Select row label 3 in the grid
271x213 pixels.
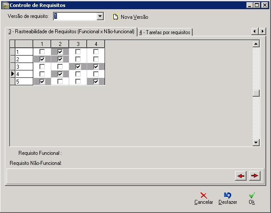click(24, 66)
